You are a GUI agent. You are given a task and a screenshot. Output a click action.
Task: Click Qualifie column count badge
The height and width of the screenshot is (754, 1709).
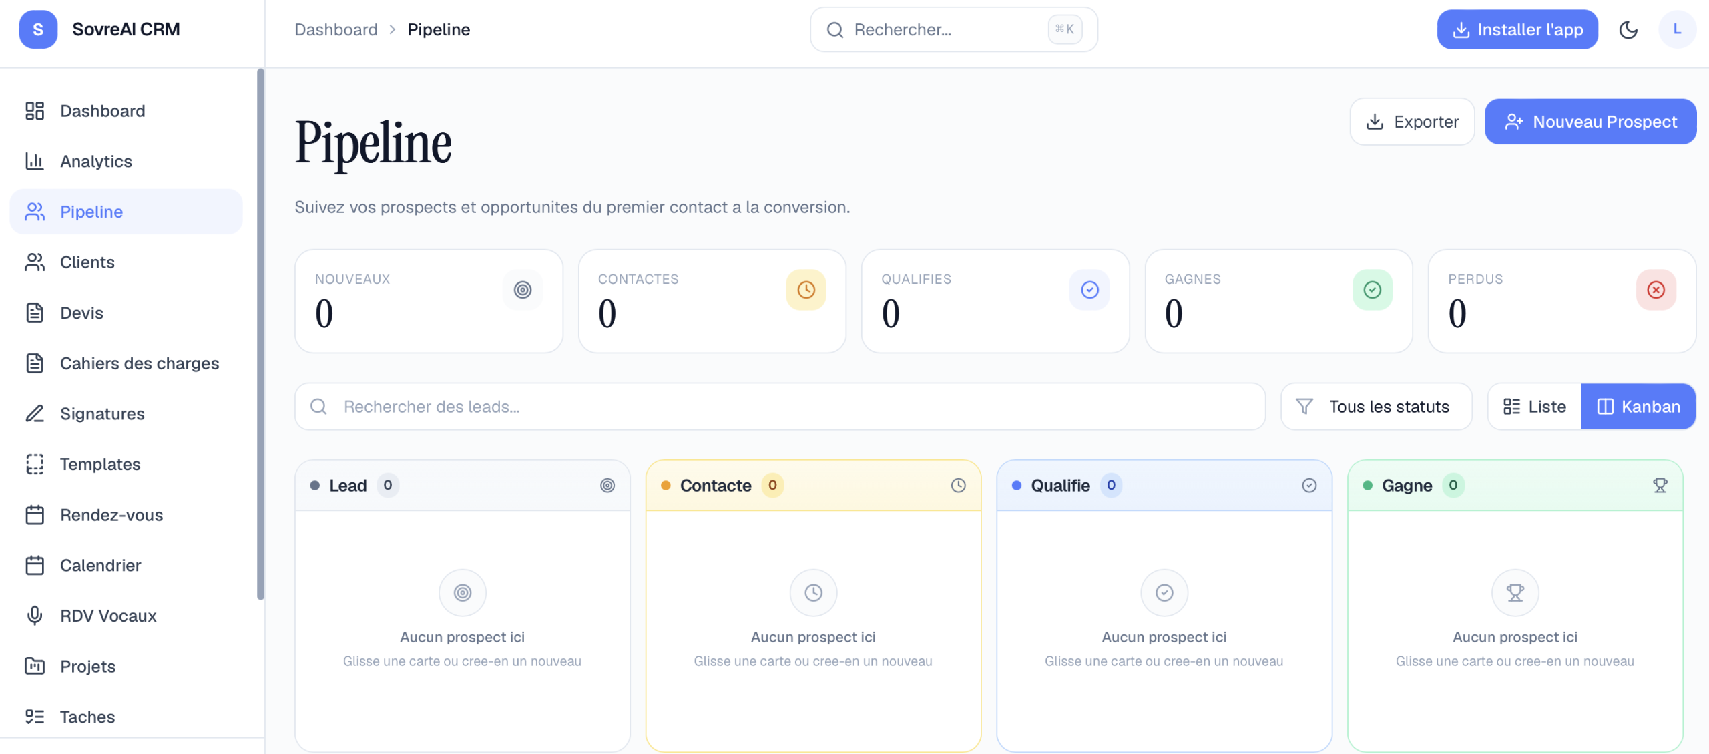(x=1111, y=485)
